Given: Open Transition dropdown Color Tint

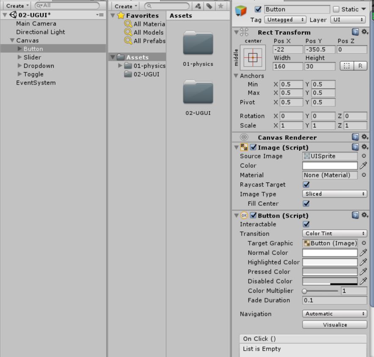Looking at the screenshot, I should (335, 233).
